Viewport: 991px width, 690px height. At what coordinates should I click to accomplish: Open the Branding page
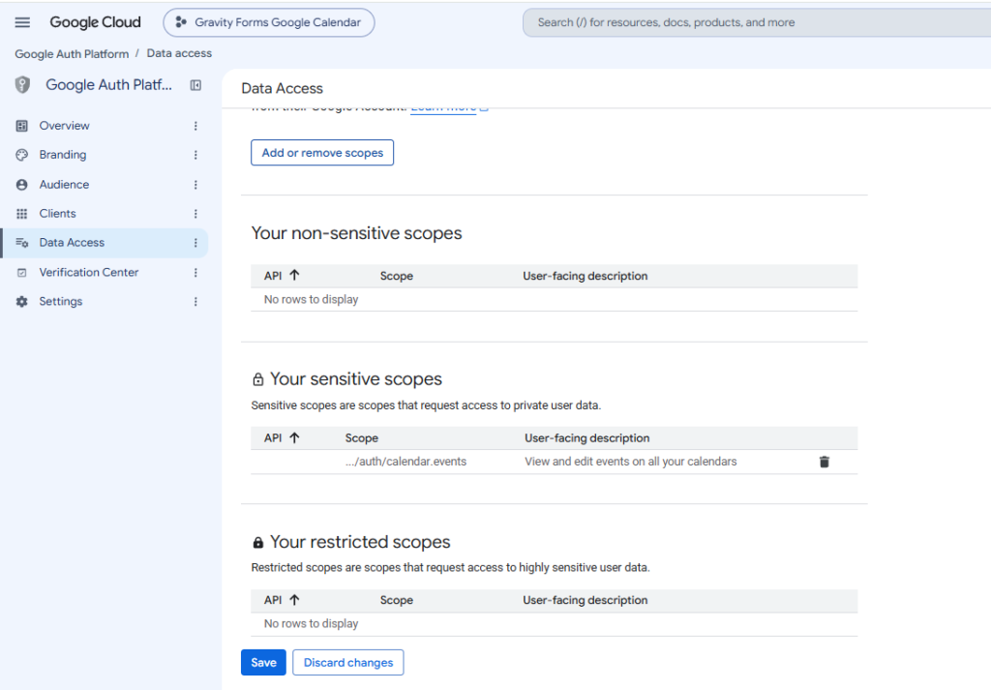pyautogui.click(x=63, y=155)
